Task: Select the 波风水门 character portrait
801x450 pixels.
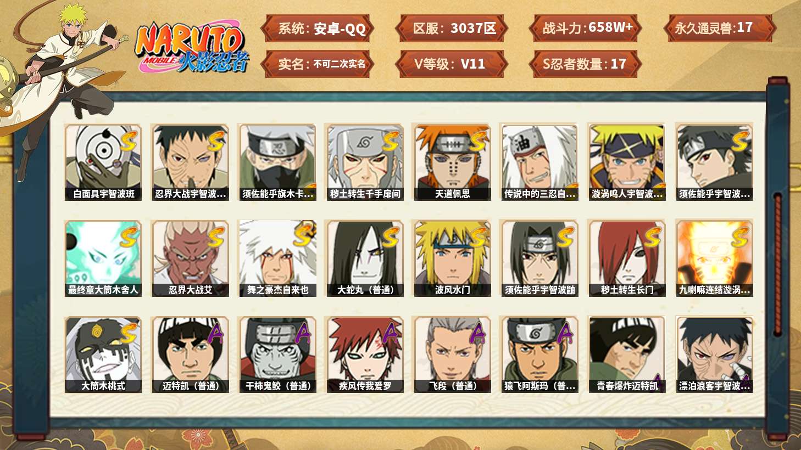Action: [452, 258]
